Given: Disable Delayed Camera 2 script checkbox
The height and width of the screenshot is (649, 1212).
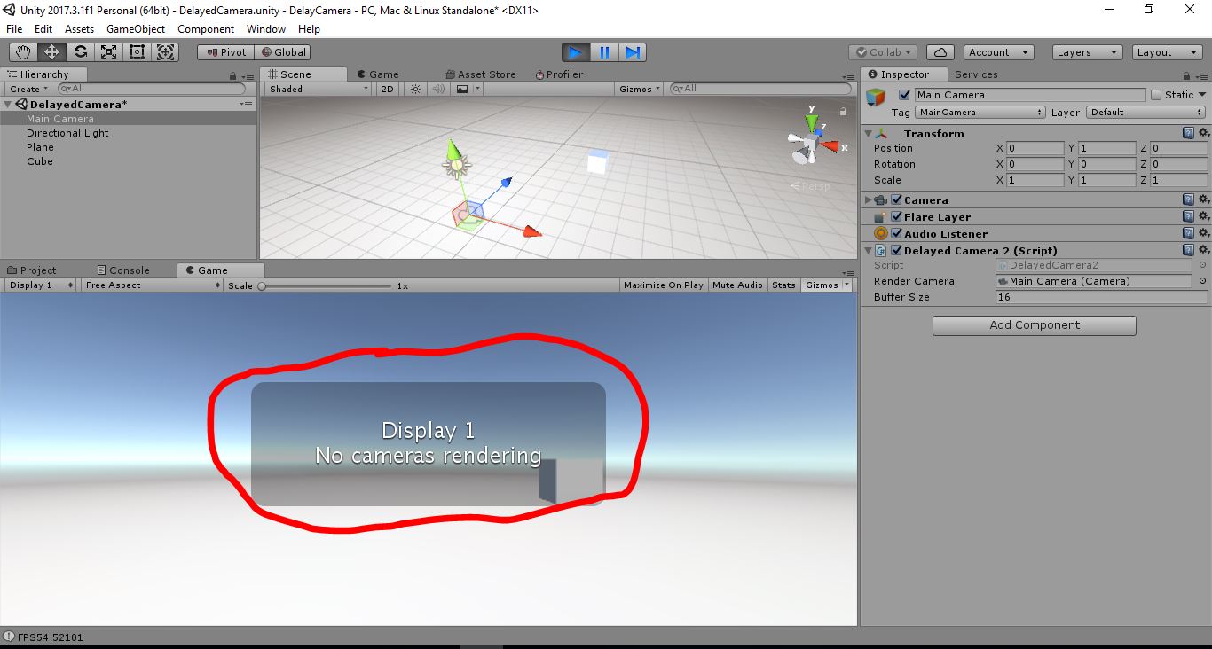Looking at the screenshot, I should 896,251.
